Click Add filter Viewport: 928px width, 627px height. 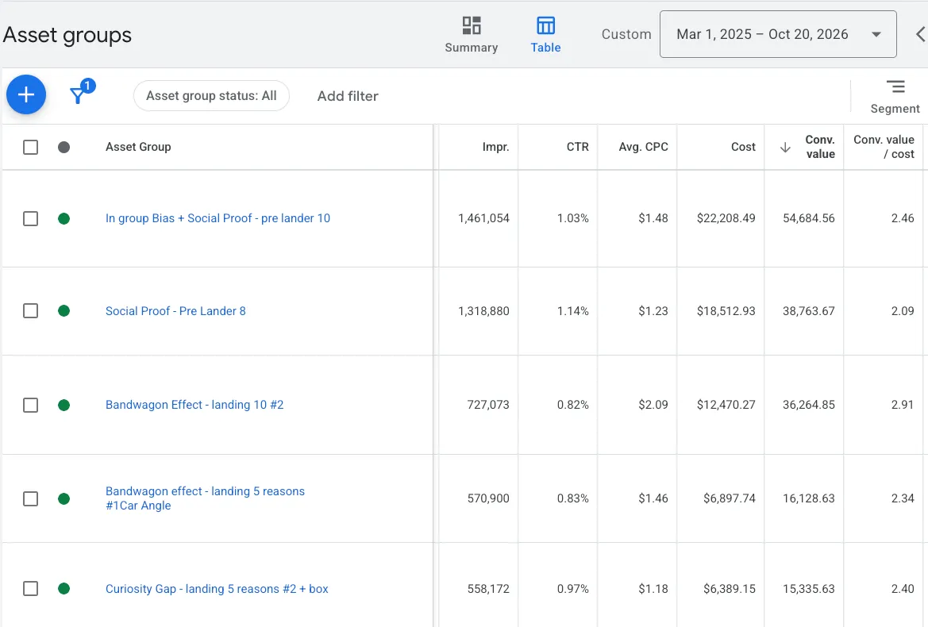tap(348, 96)
